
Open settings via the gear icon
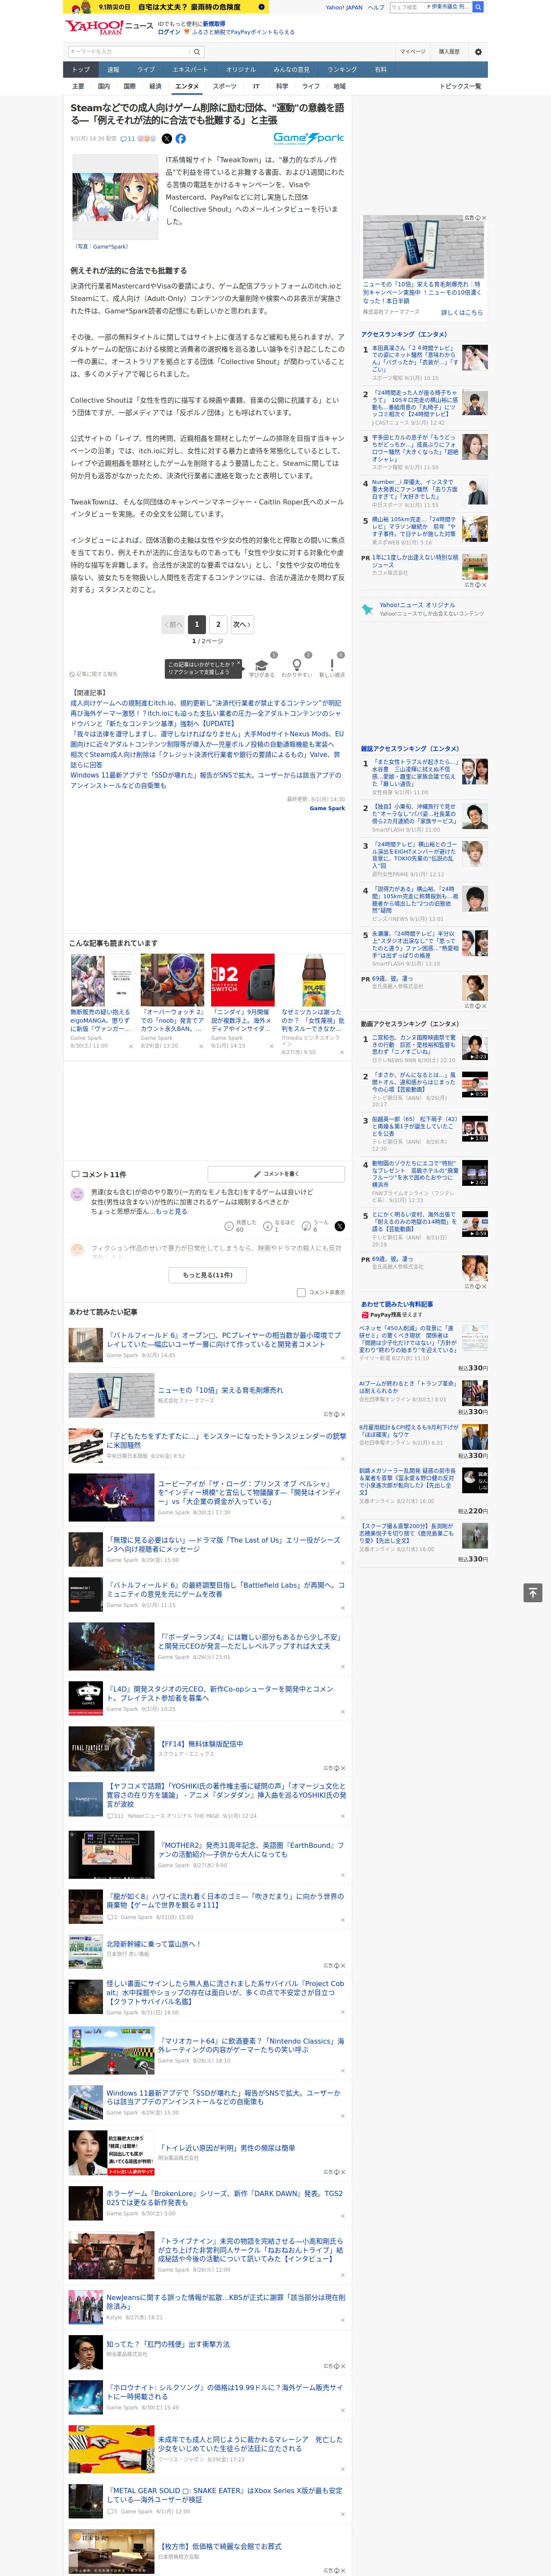point(478,52)
